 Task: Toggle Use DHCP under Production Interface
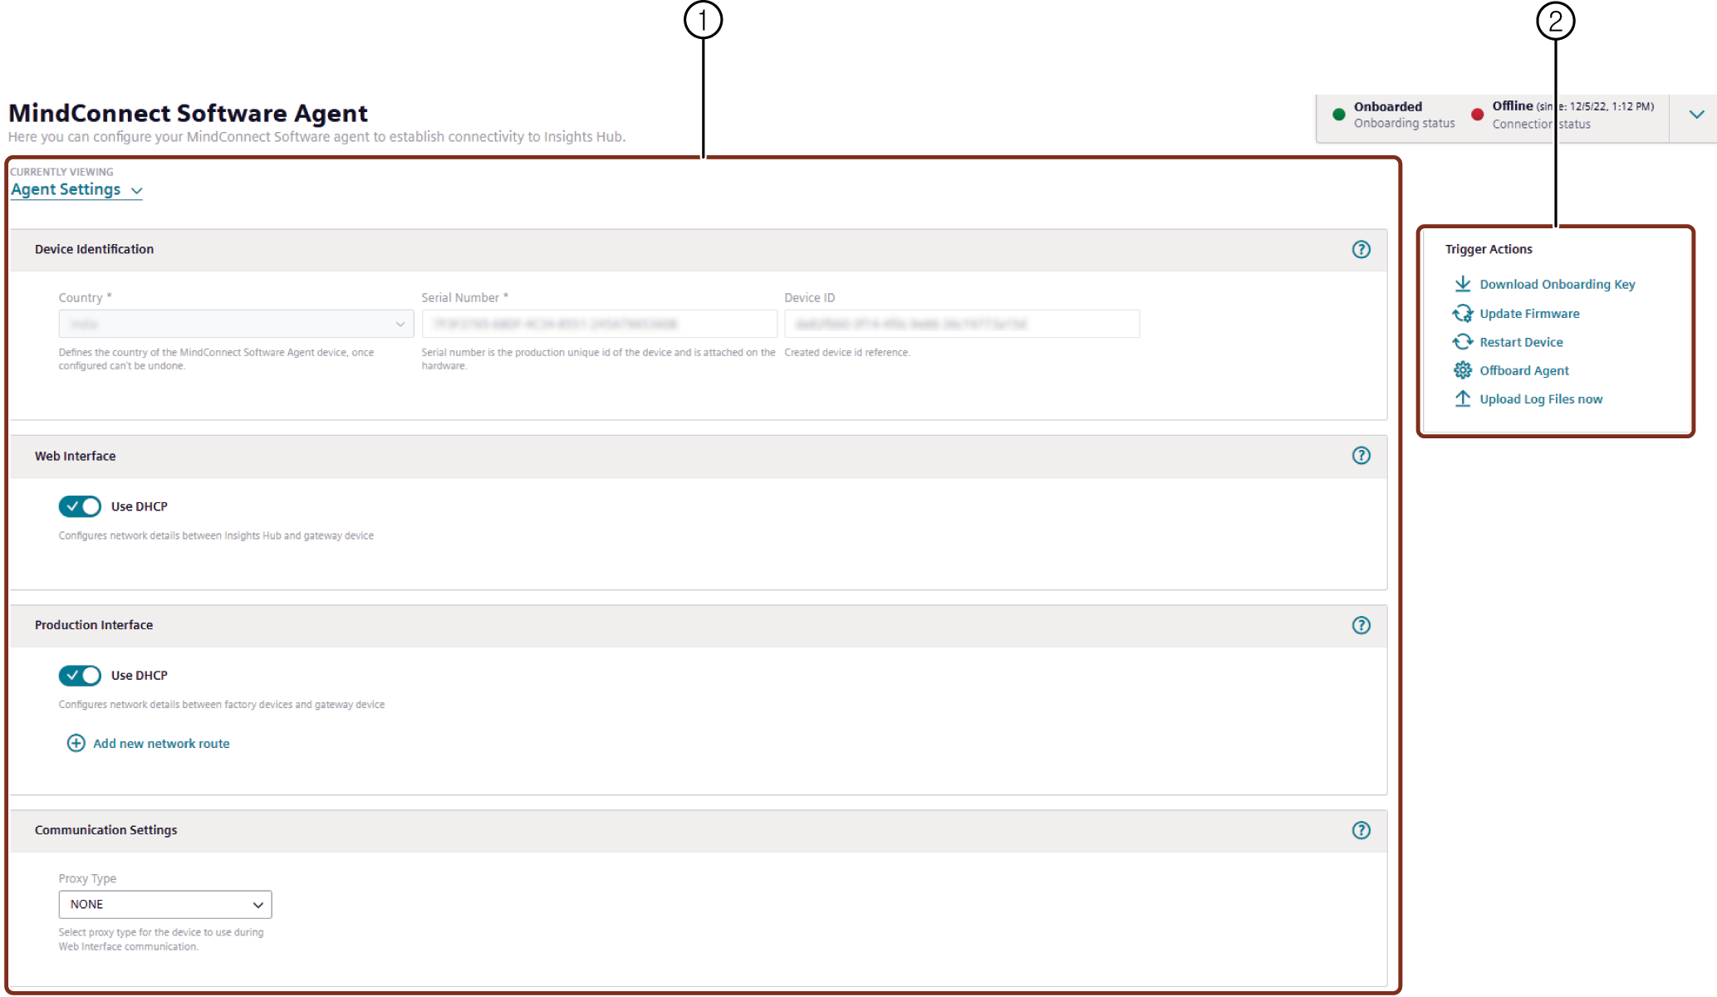point(80,676)
